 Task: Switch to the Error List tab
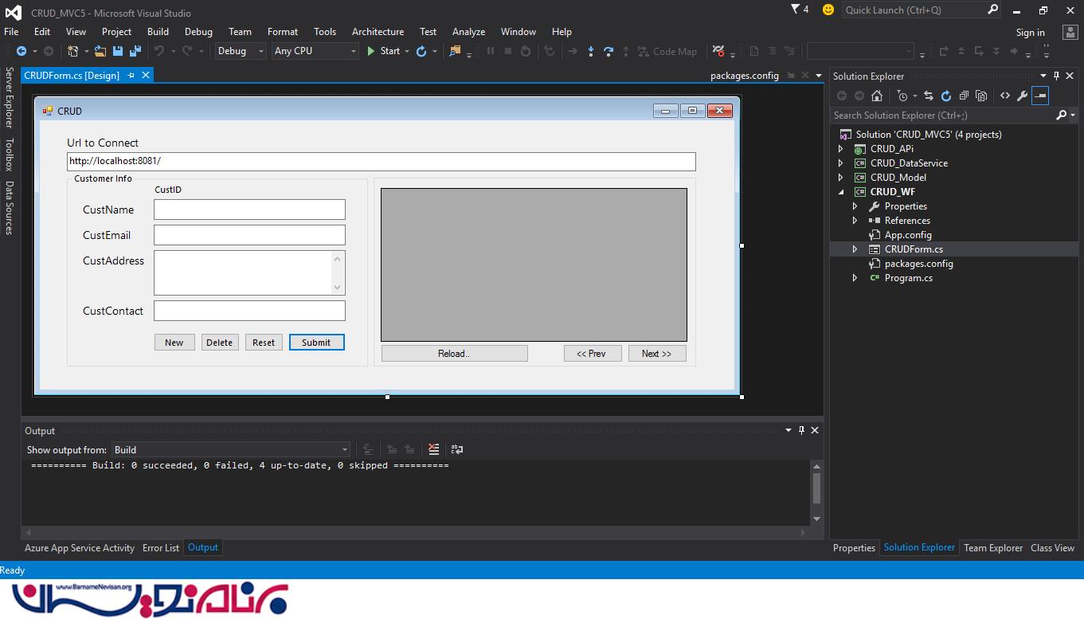[161, 548]
